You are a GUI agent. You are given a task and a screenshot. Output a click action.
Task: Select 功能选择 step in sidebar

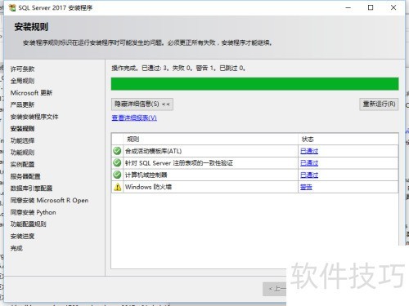[22, 140]
